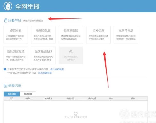Click the gavel icon in grey card
156x123 pixels.
(71, 51)
